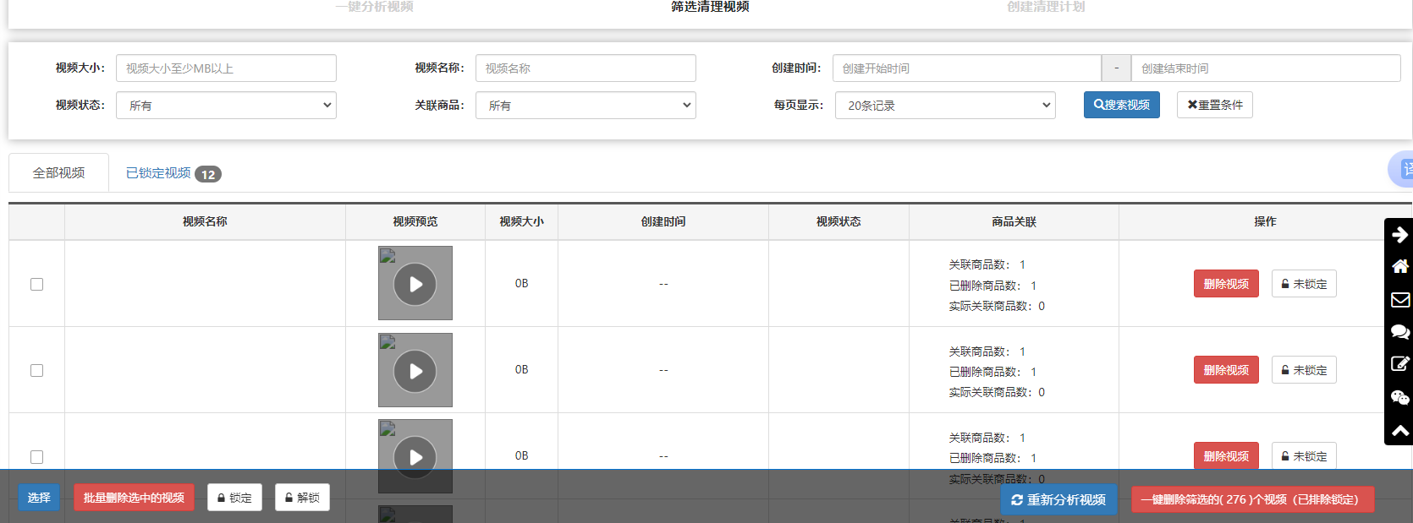The height and width of the screenshot is (523, 1413).
Task: Check the first video row checkbox
Action: click(x=36, y=284)
